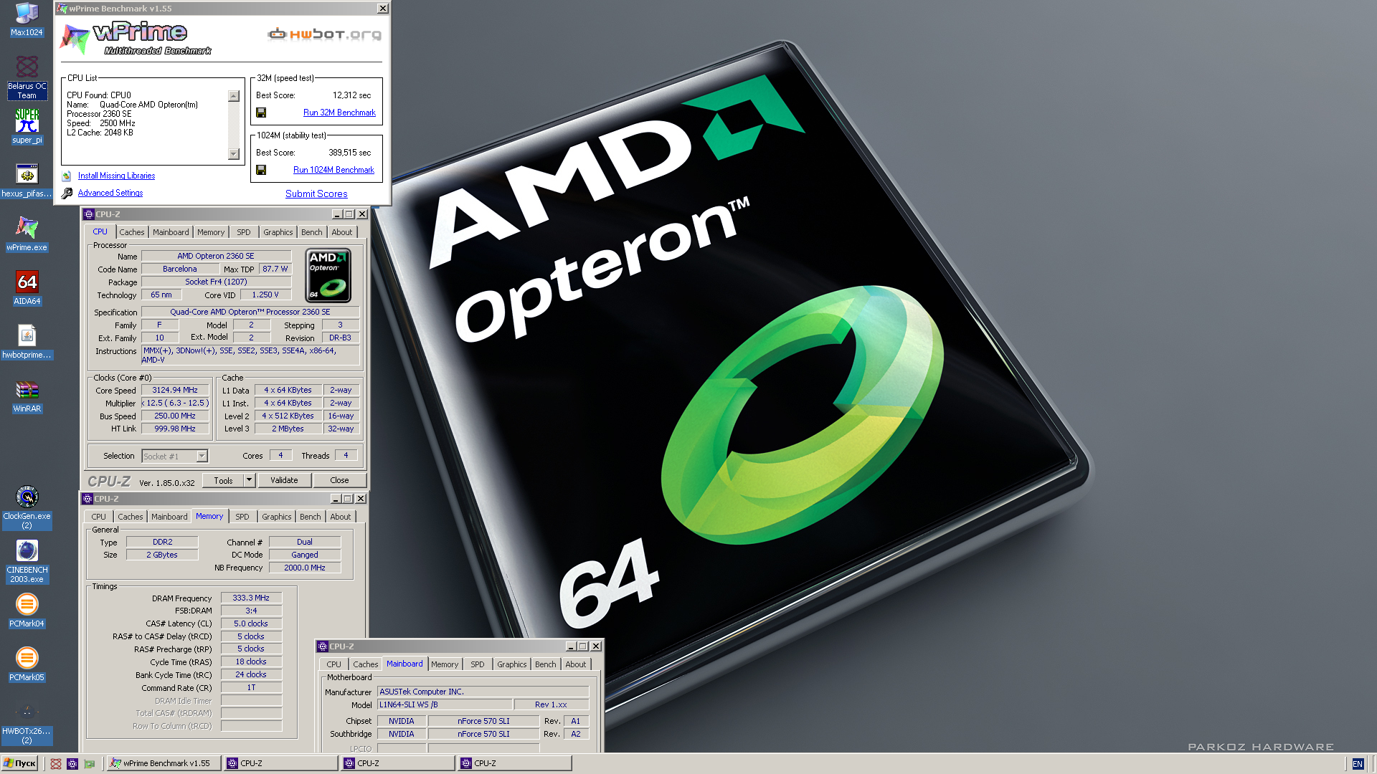This screenshot has height=774, width=1377.
Task: Click the EN language indicator in tray
Action: click(1357, 764)
